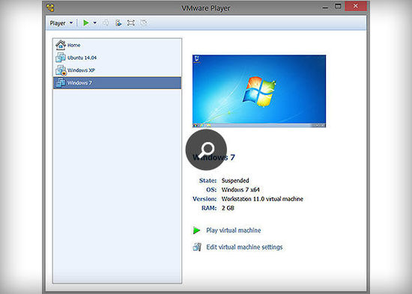Open Edit virtual machine settings
Image resolution: width=412 pixels, height=294 pixels.
244,247
